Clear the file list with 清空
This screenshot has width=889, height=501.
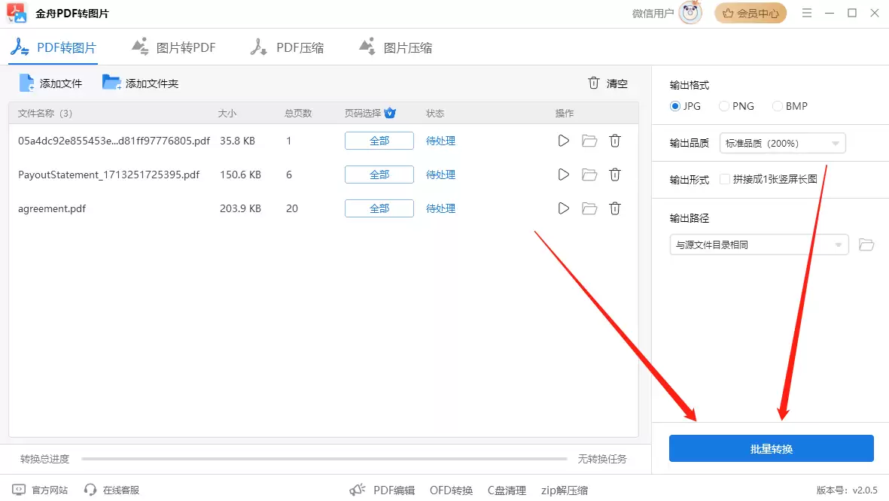point(610,83)
